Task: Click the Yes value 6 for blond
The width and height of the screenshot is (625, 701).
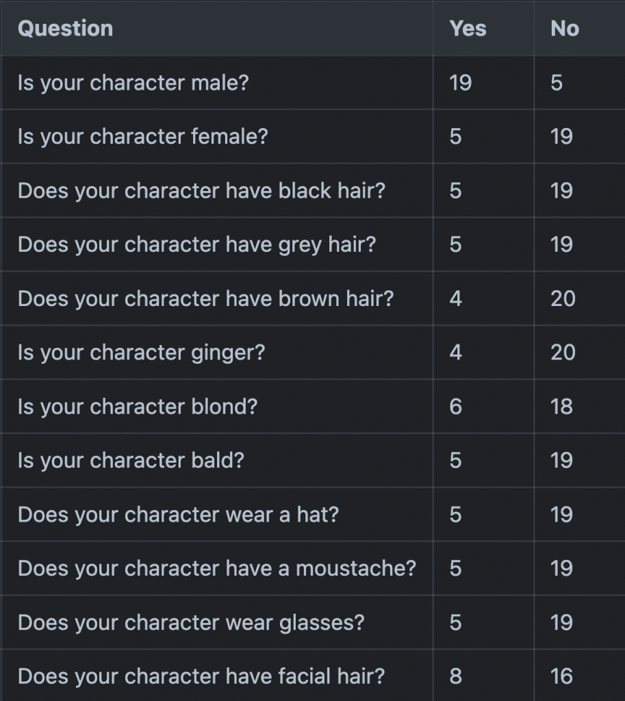Action: (x=455, y=407)
